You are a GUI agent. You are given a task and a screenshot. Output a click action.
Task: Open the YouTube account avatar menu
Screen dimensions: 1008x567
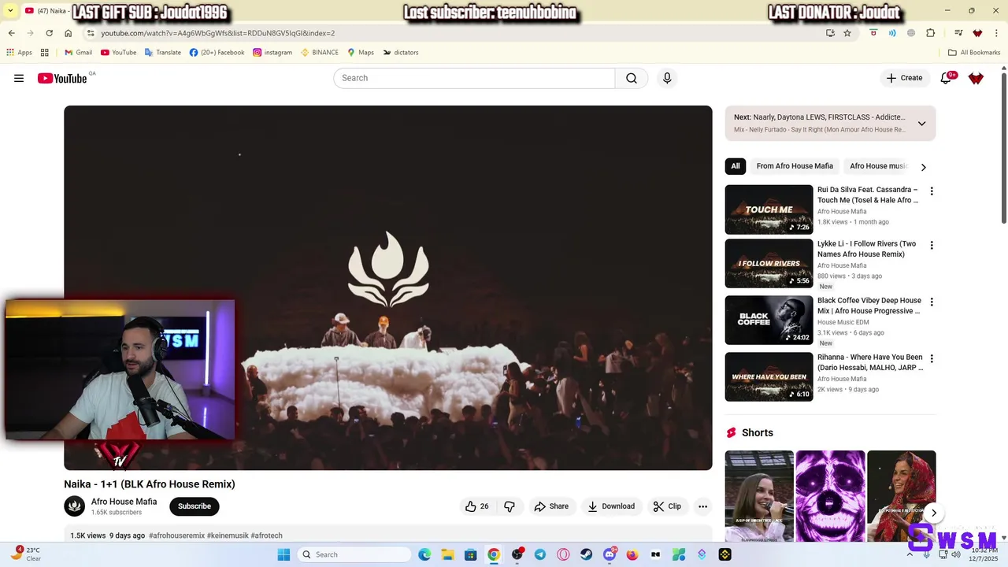(x=976, y=78)
